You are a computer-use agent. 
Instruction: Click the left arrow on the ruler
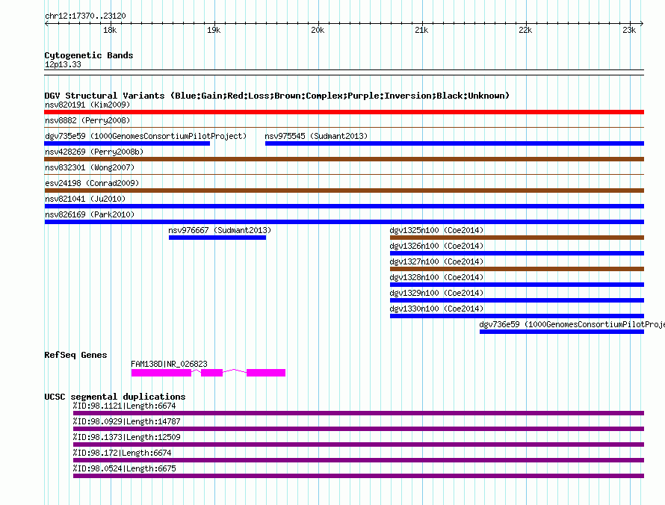tap(46, 24)
